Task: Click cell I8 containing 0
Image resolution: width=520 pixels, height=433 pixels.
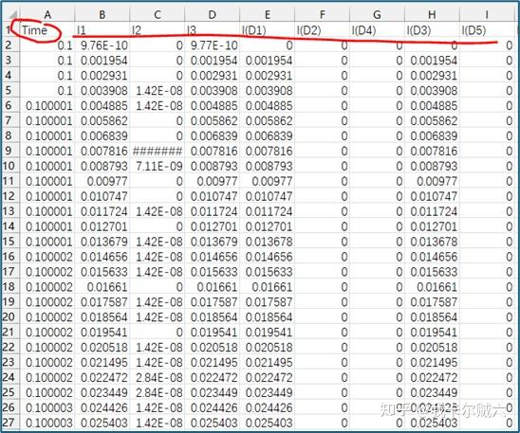Action: coord(487,136)
